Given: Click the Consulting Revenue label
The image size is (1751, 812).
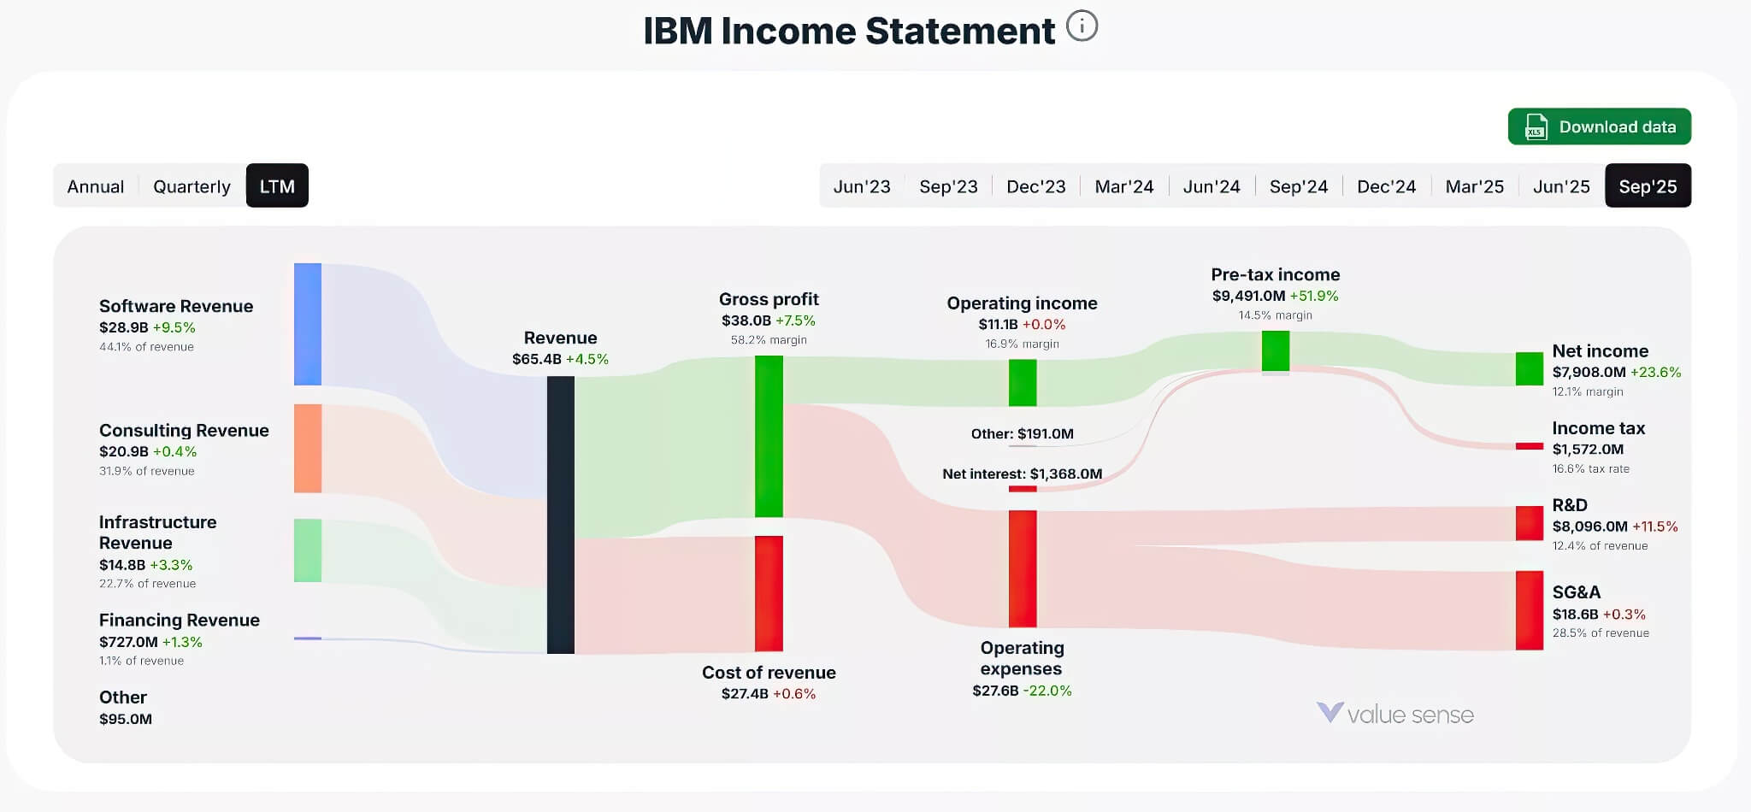Looking at the screenshot, I should [184, 430].
